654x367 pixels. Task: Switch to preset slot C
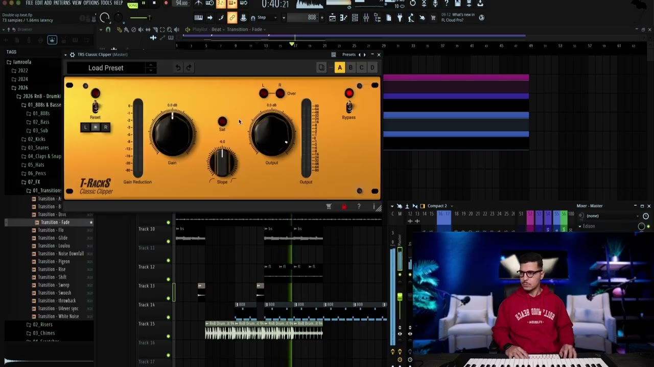pos(361,67)
